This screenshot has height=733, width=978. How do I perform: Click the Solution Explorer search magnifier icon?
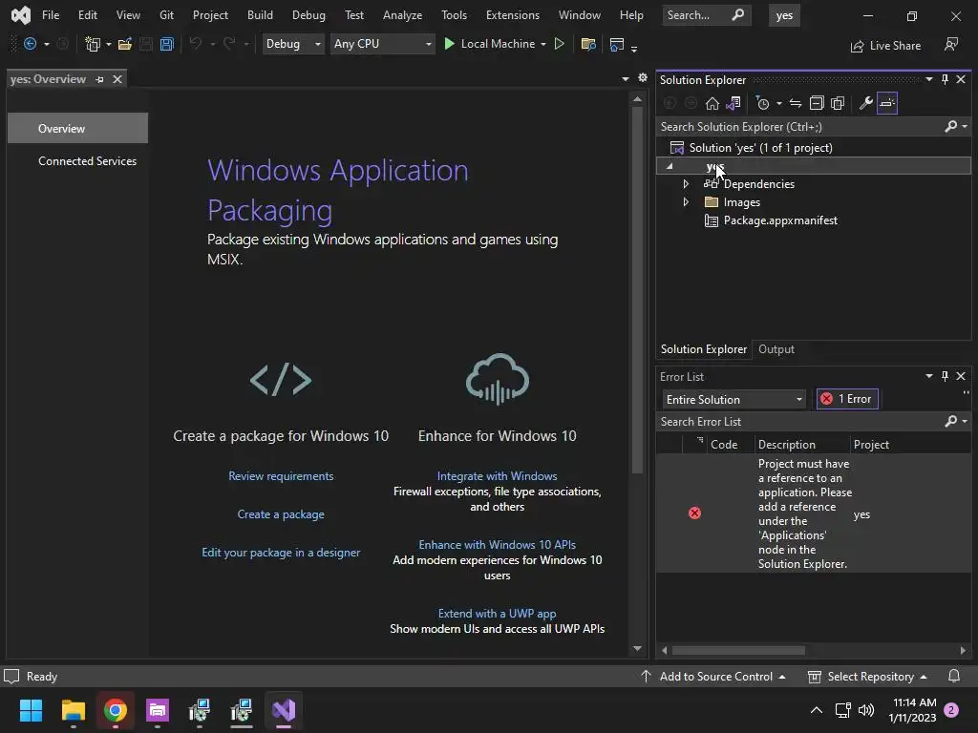point(951,127)
